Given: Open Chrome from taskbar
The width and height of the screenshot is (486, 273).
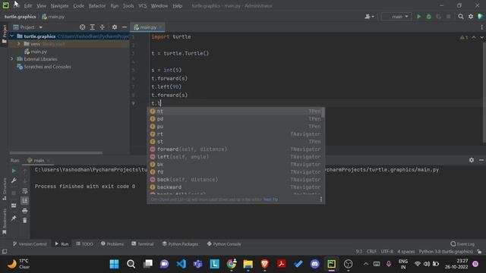Looking at the screenshot, I should point(231,264).
